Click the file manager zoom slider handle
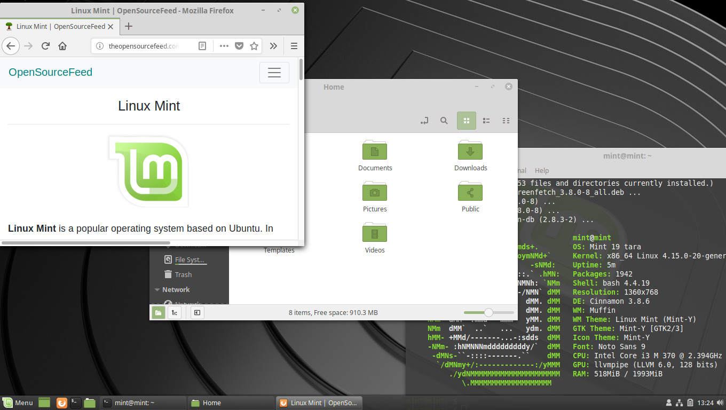 [x=488, y=312]
